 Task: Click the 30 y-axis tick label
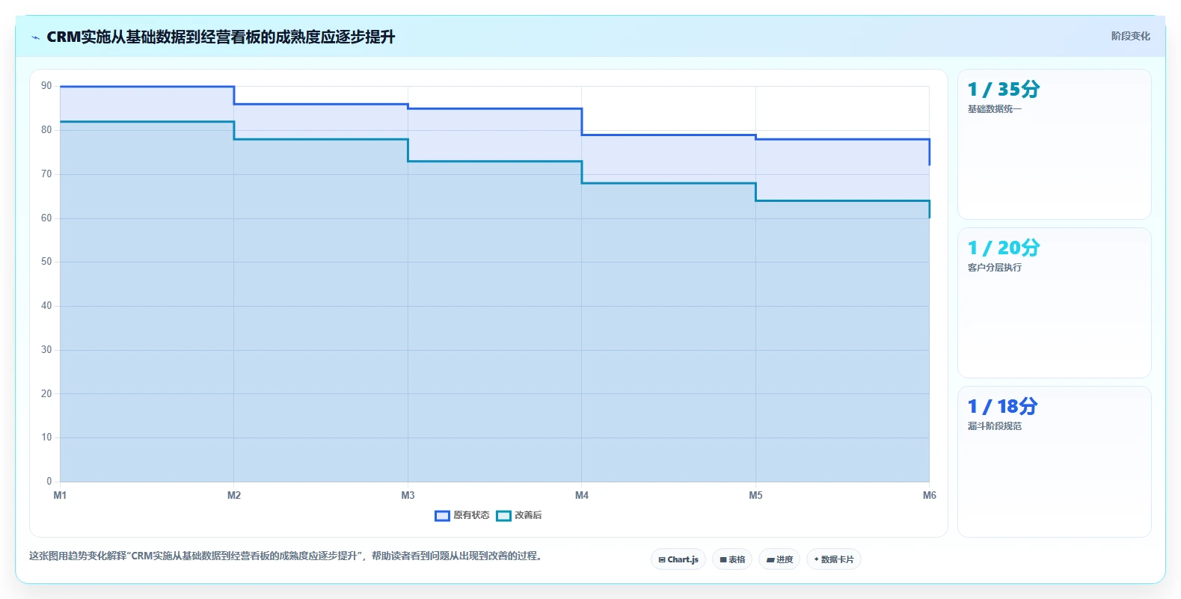[x=46, y=350]
